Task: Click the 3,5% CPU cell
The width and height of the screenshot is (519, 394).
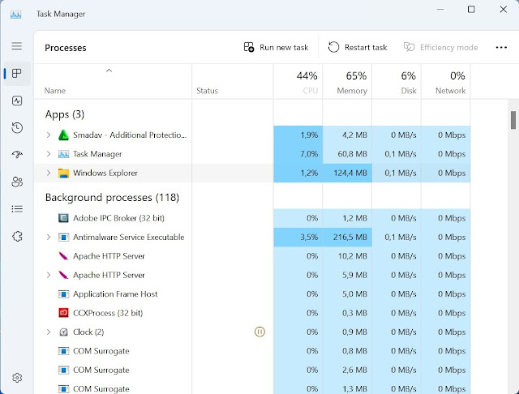Action: [x=298, y=237]
